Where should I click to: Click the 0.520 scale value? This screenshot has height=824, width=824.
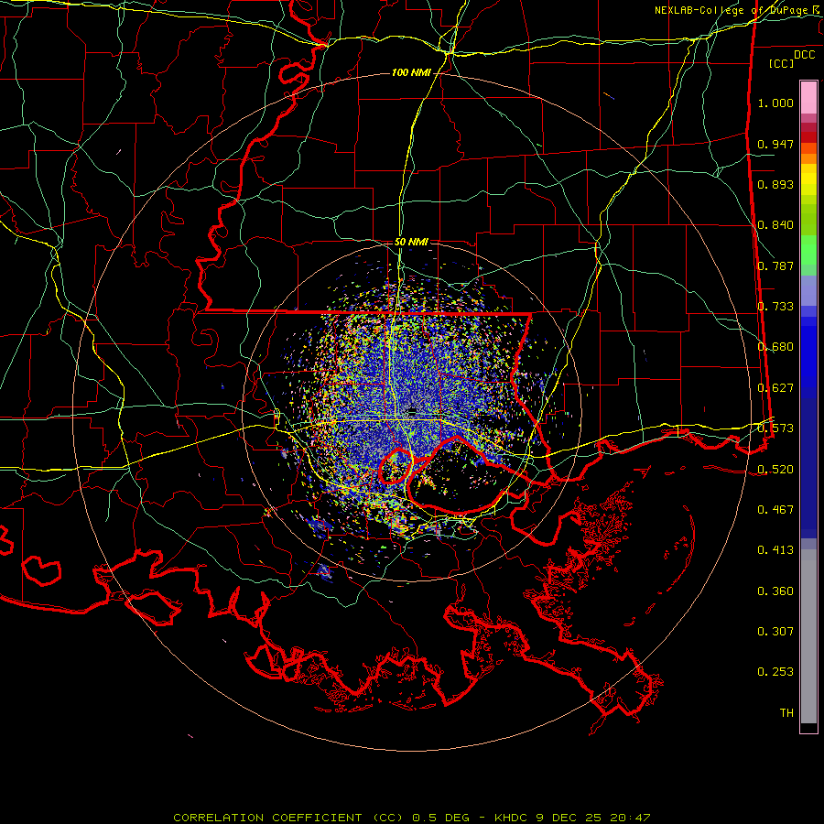(x=775, y=470)
